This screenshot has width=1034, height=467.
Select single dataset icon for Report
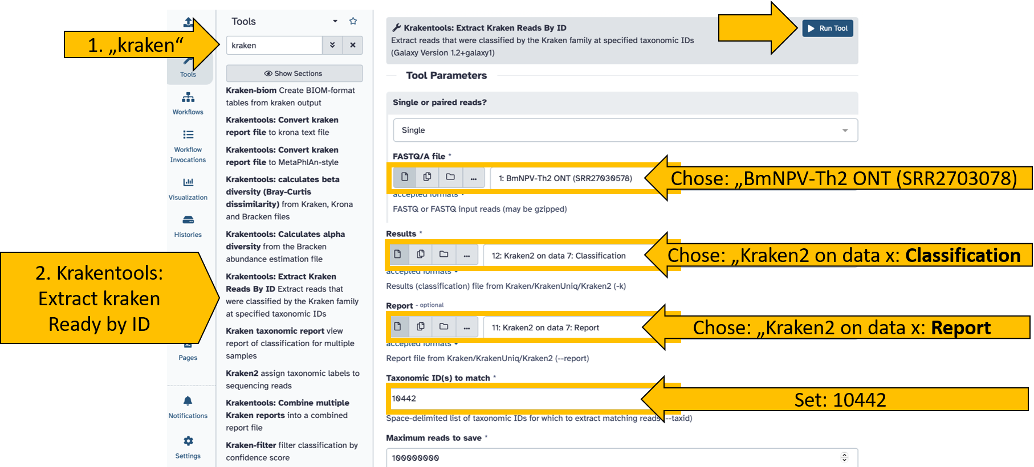[398, 326]
